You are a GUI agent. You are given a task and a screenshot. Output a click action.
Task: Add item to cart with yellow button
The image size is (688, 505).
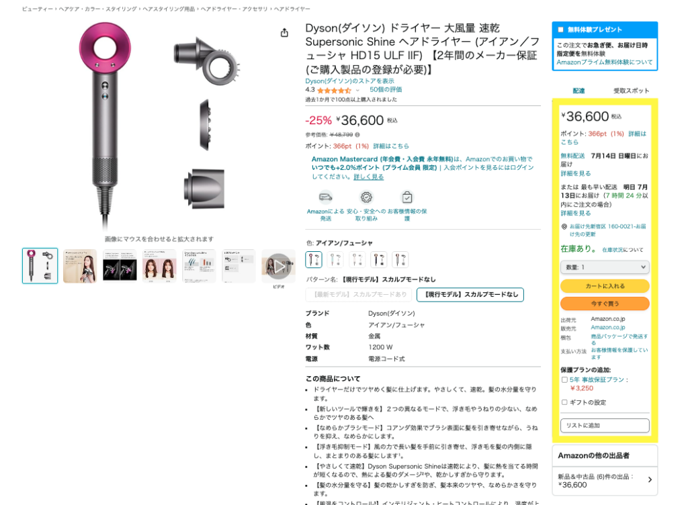605,286
